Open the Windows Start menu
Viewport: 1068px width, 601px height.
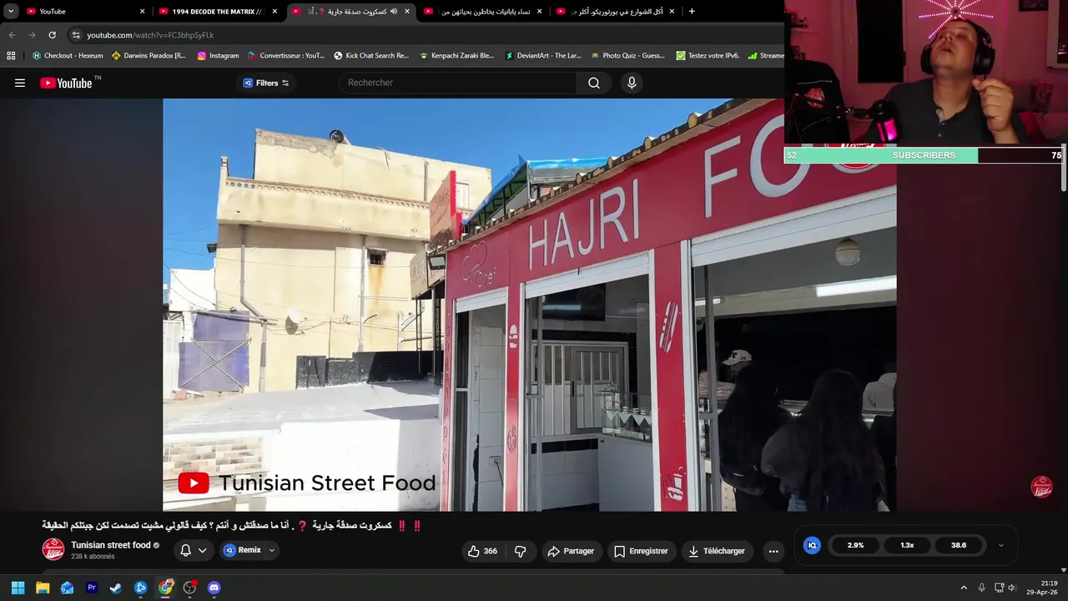(x=18, y=588)
